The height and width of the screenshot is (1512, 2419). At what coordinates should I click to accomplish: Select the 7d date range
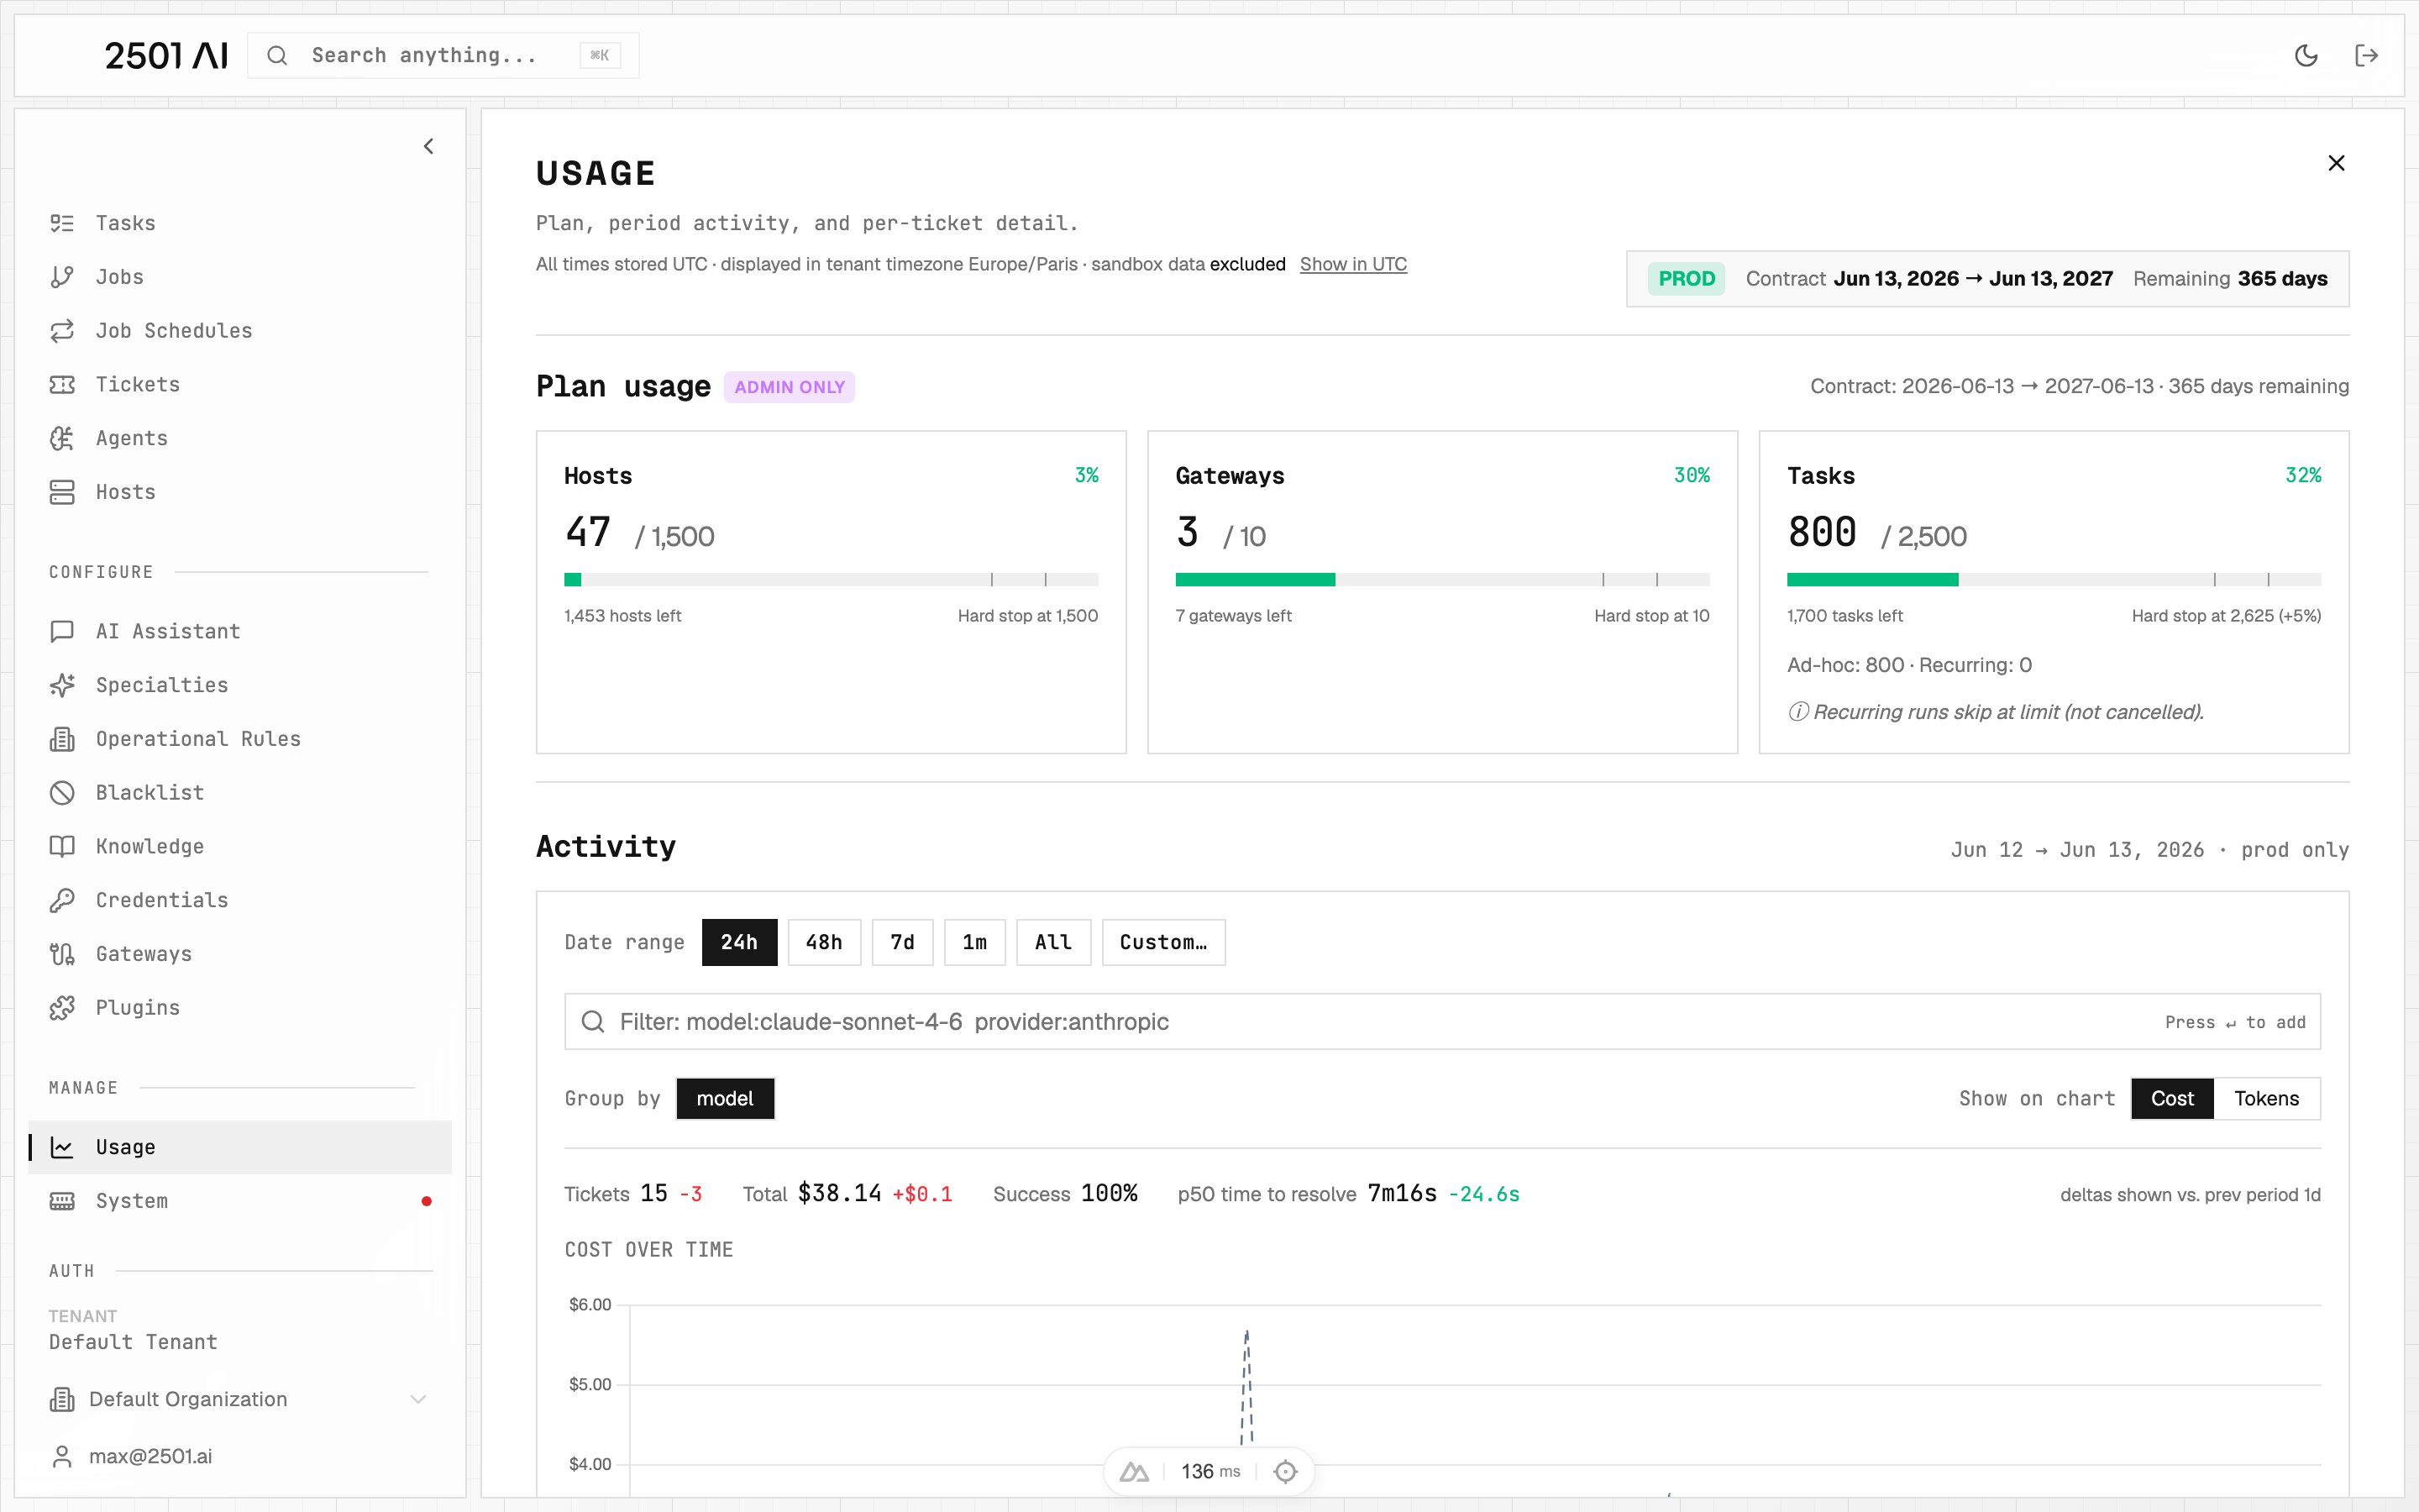pyautogui.click(x=901, y=942)
